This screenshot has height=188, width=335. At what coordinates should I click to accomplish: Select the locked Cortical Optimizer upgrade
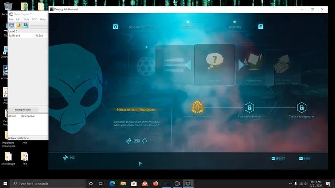point(249,108)
